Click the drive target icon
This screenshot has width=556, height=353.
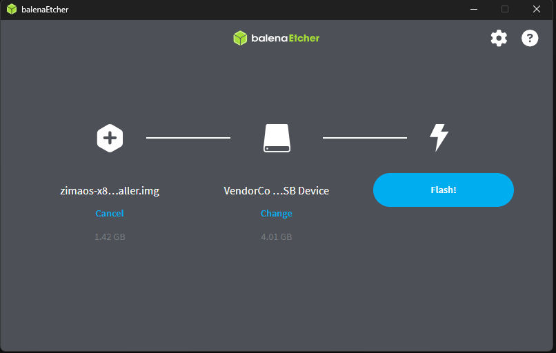pyautogui.click(x=277, y=138)
